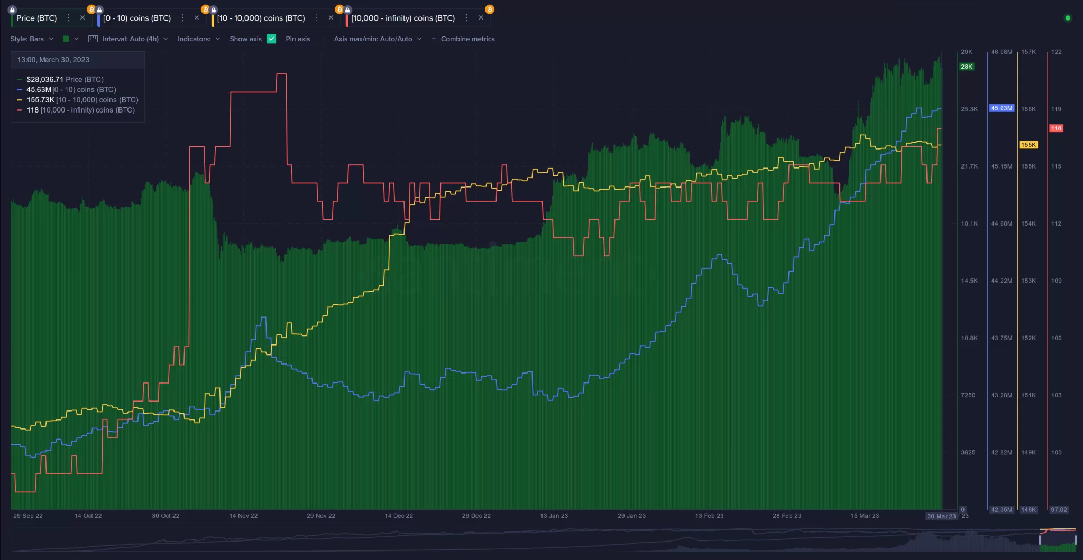Click the range selector on the mini timeline
This screenshot has width=1083, height=560.
(x=1058, y=540)
